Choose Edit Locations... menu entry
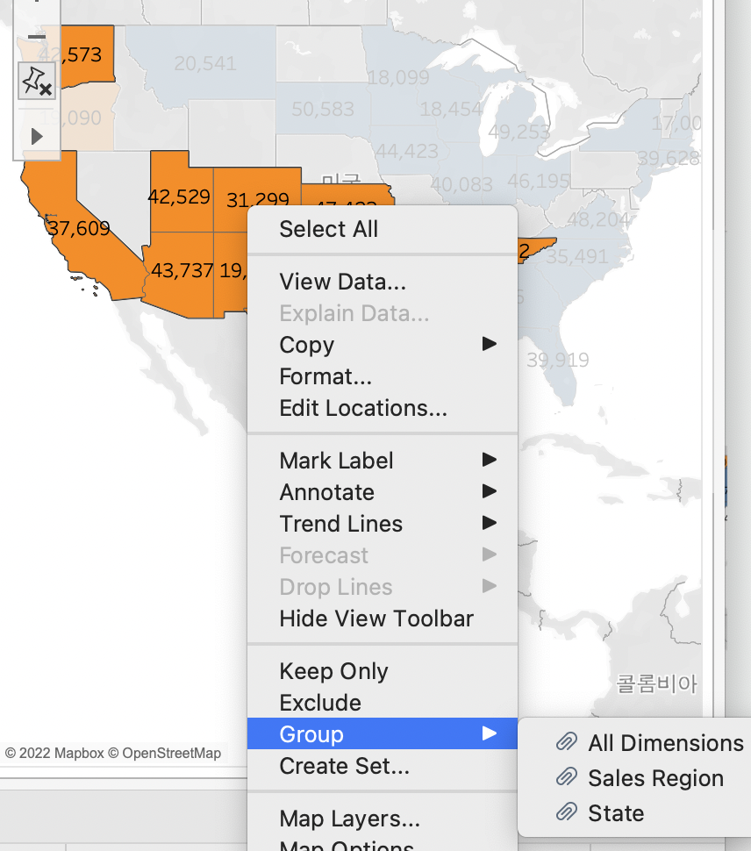 (363, 408)
